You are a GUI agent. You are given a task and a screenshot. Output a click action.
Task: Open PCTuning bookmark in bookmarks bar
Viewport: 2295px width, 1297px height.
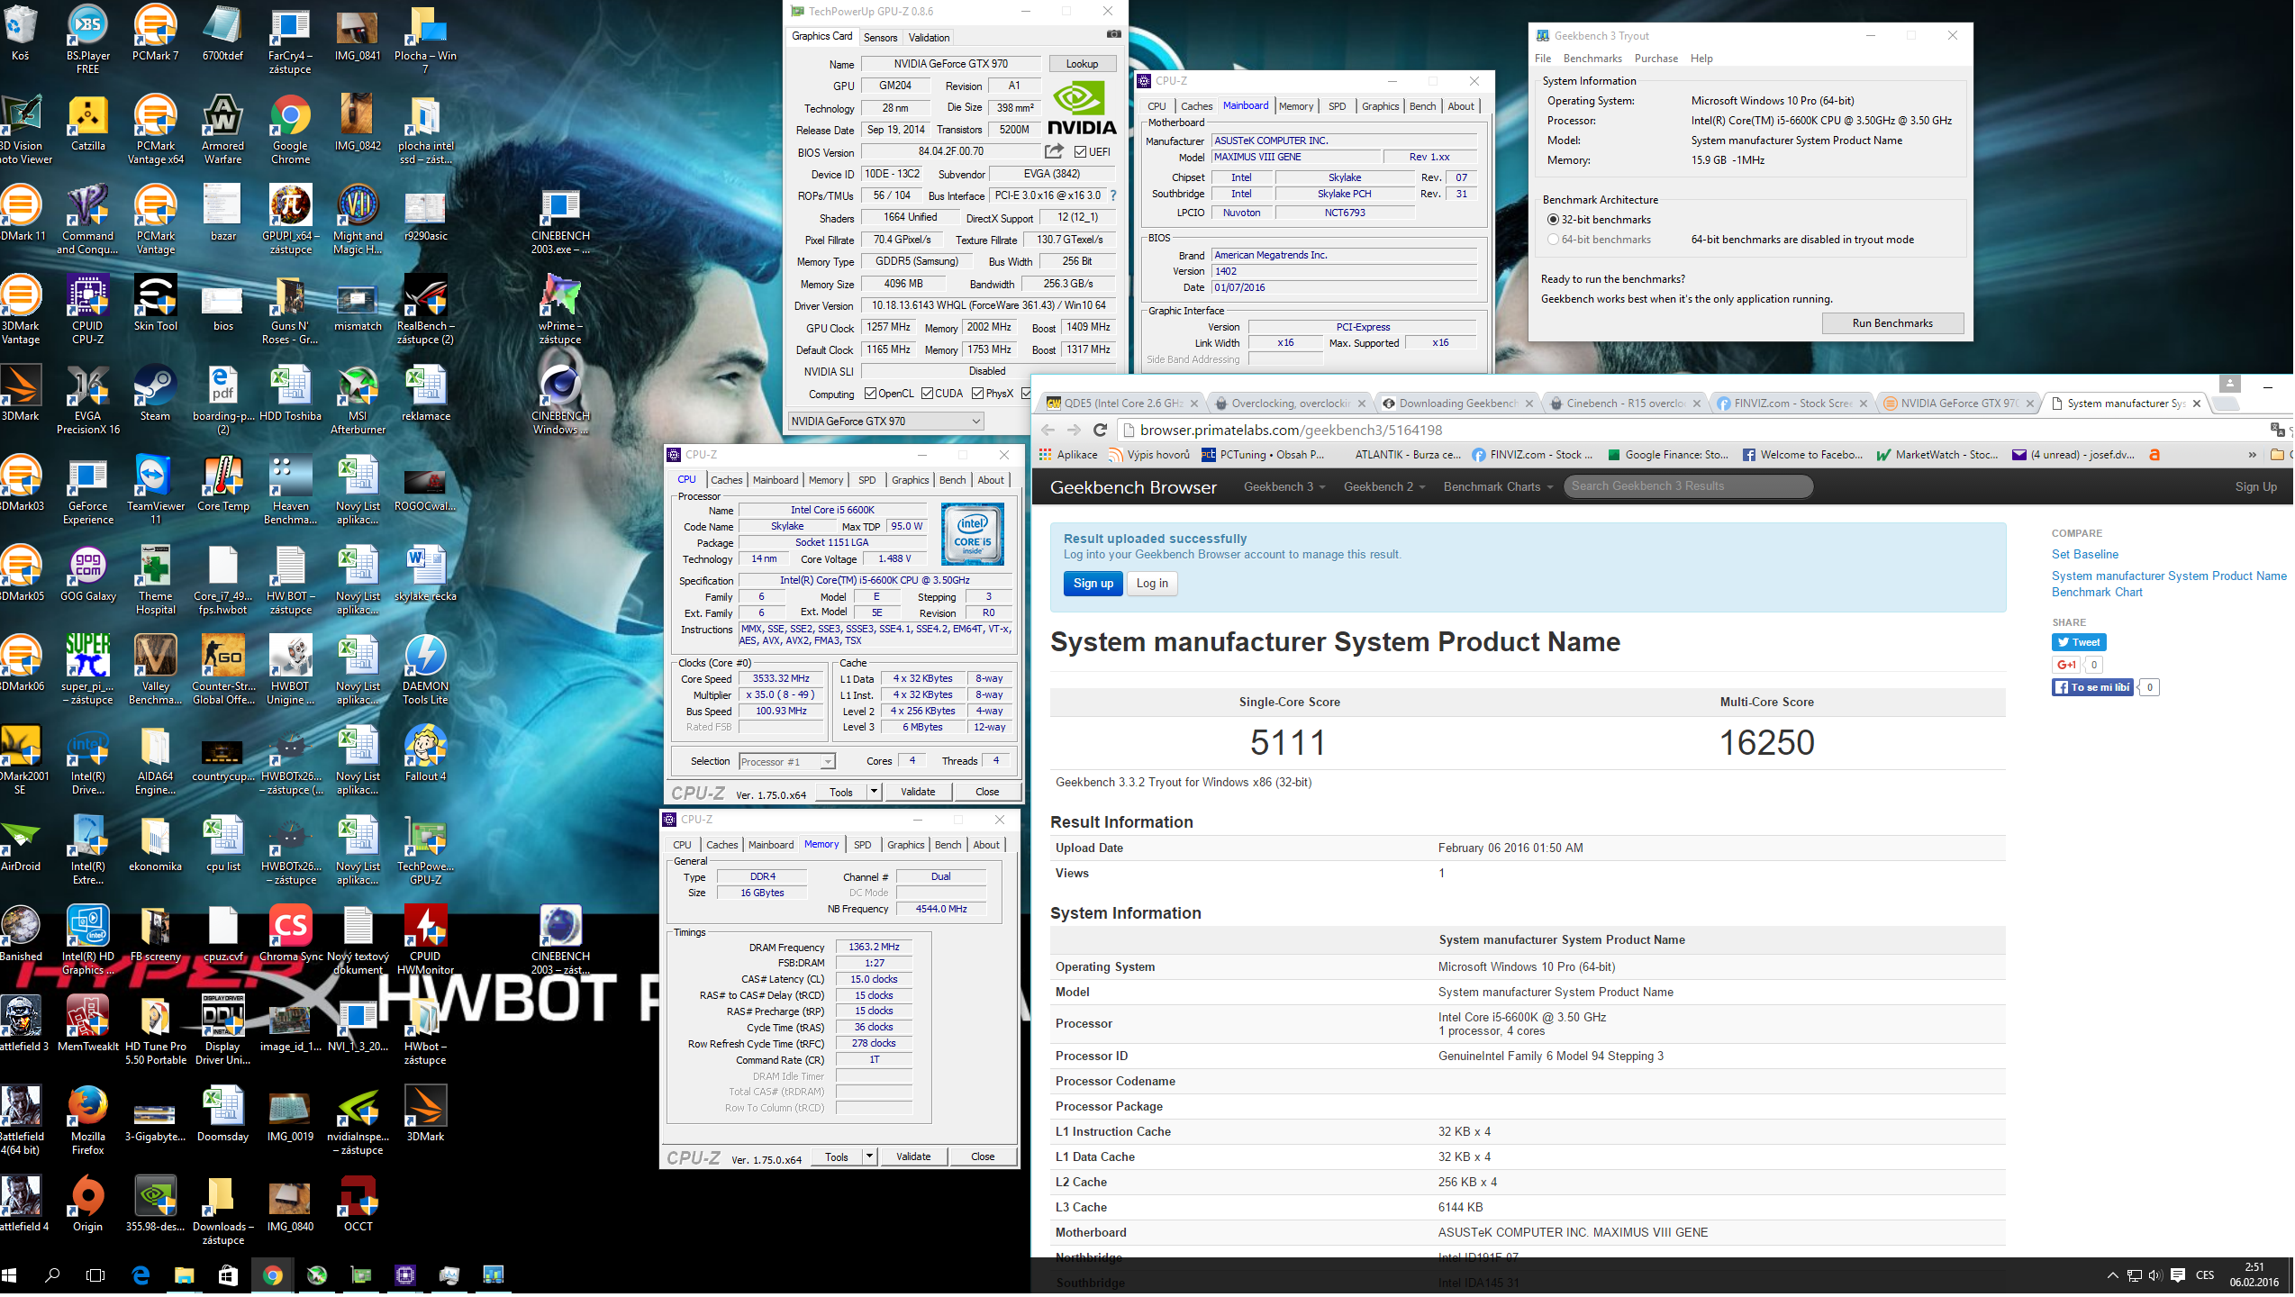point(1263,455)
